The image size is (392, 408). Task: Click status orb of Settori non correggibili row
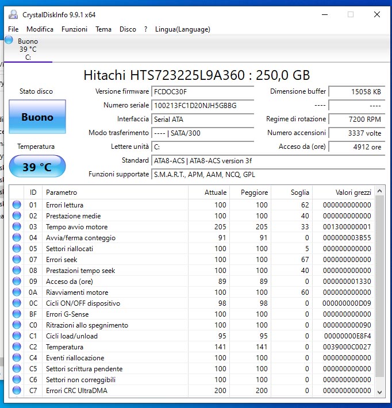[x=17, y=380]
